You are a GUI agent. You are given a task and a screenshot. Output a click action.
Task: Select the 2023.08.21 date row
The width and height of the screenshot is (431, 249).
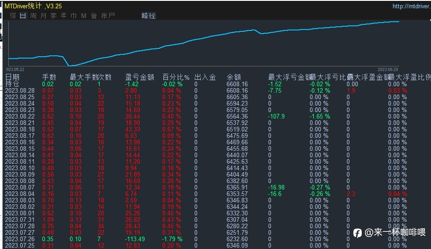[20, 123]
